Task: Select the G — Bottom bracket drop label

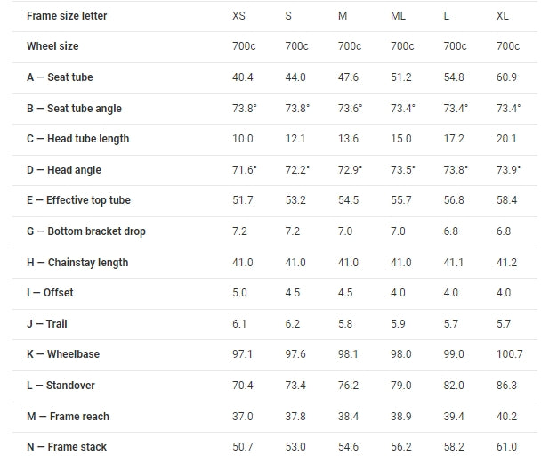Action: point(86,231)
